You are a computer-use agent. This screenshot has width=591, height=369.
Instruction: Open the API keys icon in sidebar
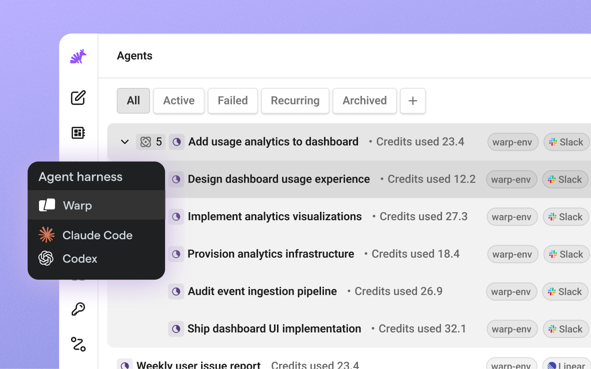78,309
